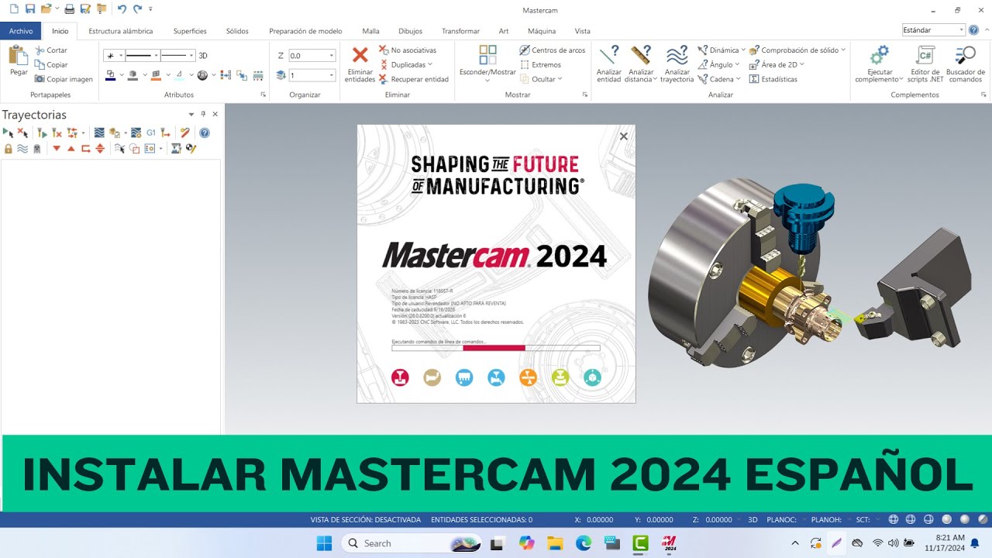Open File Explorer from the taskbar
Image resolution: width=992 pixels, height=558 pixels.
tap(554, 543)
